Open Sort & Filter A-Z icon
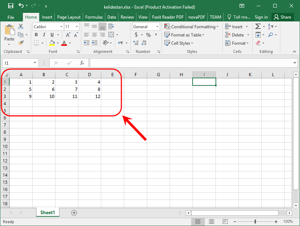The image size is (300, 226). click(271, 26)
